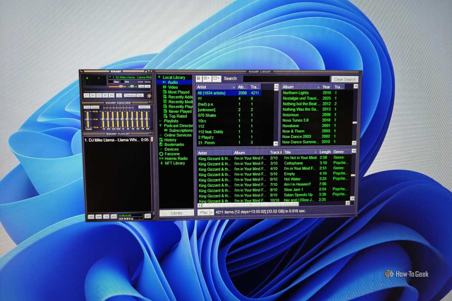The height and width of the screenshot is (301, 452).
Task: Adjust the equalizer PREAMP slider
Action: [x=88, y=119]
